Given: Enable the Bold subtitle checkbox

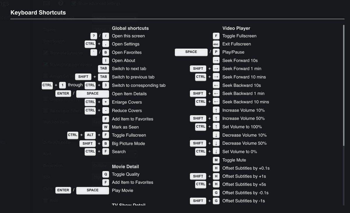Looking at the screenshot, I should 45,200.
